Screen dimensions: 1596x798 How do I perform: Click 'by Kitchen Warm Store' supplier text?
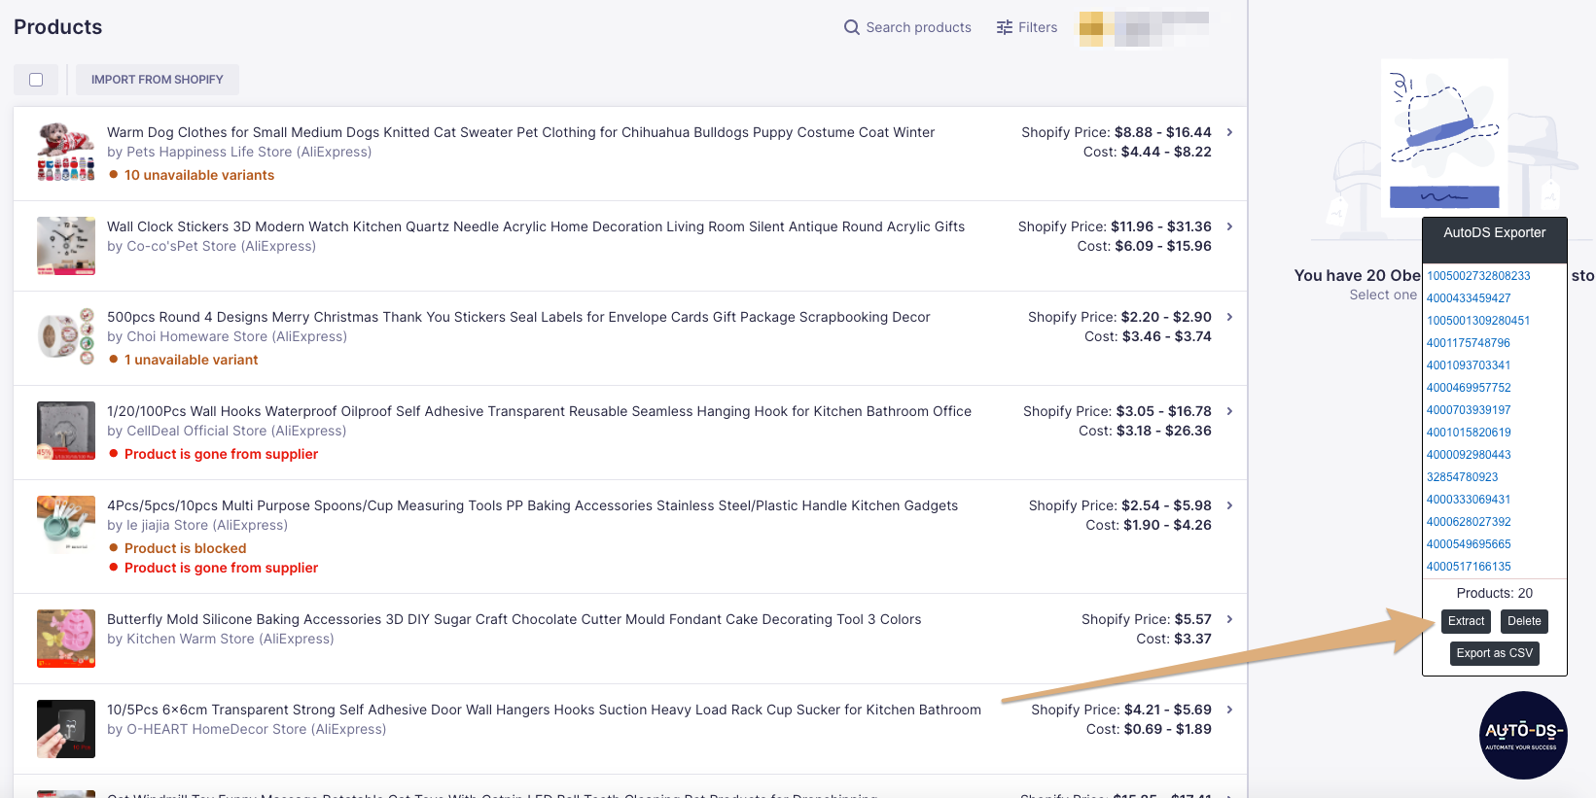coord(221,639)
